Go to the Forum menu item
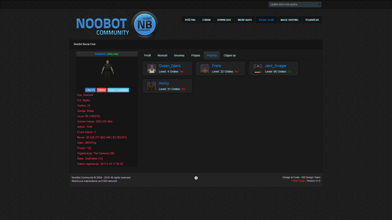The width and height of the screenshot is (392, 220). (x=207, y=20)
